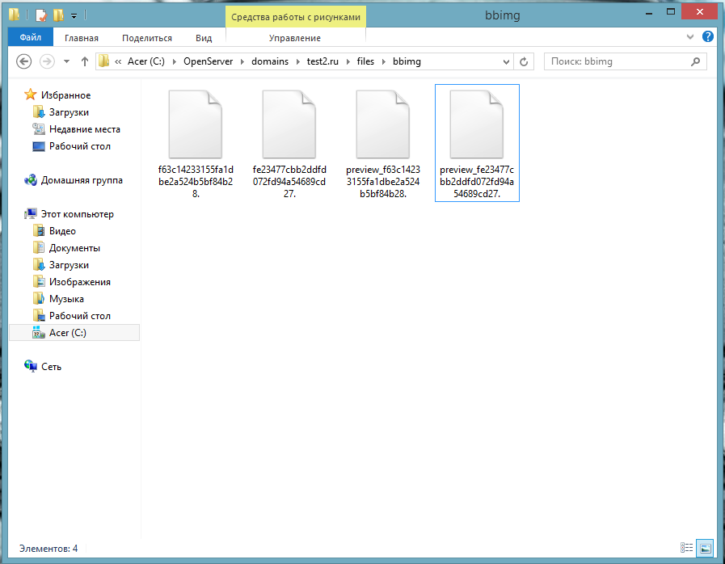Screen dimensions: 725x564
Task: Open Загрузки under Избранное
Action: pos(69,112)
